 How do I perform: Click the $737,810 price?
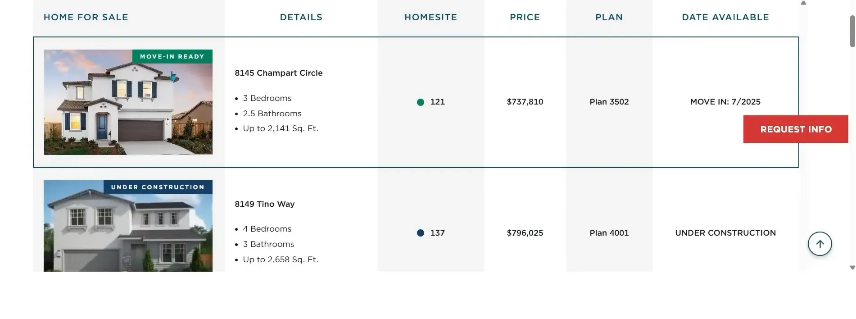(525, 102)
